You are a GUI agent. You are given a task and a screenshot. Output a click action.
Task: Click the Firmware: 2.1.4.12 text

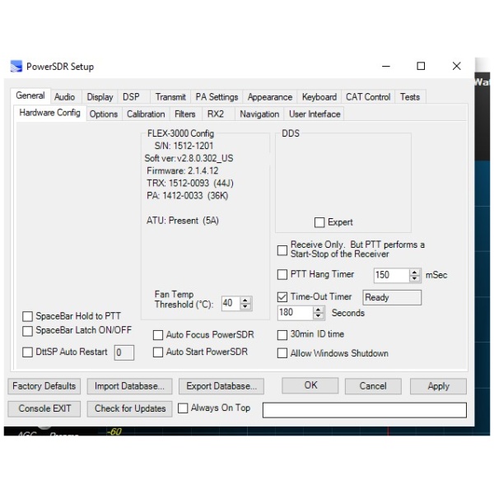click(183, 170)
